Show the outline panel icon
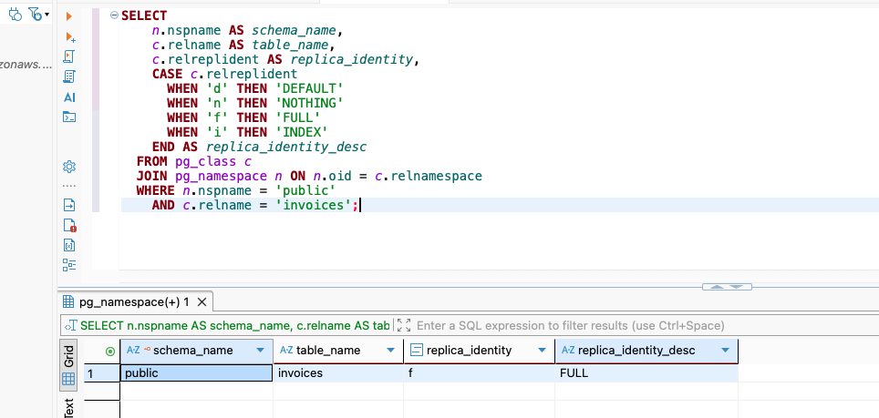Viewport: 879px width, 418px height. pos(69,265)
